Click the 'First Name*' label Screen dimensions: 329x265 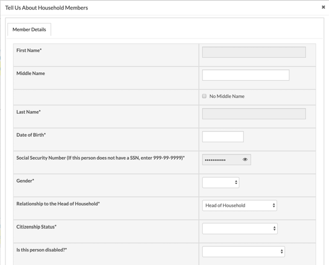29,50
